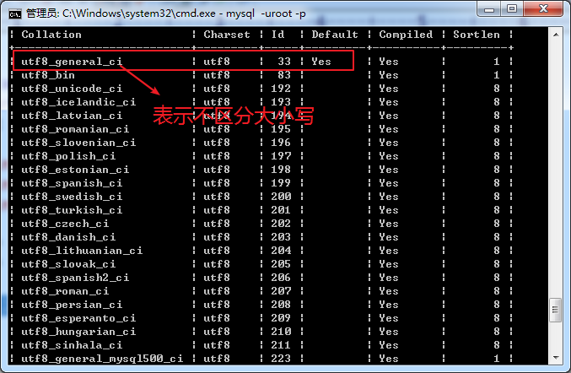Click the Id value 83

(284, 75)
